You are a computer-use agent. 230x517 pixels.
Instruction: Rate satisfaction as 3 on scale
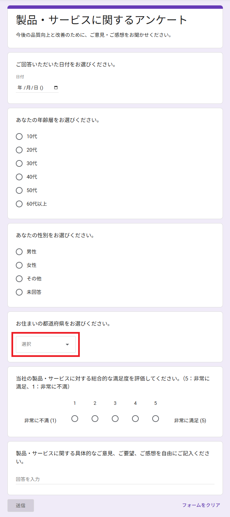pos(115,419)
